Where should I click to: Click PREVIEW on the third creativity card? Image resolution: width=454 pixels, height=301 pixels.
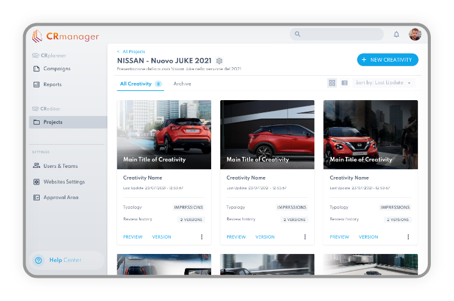coord(339,237)
